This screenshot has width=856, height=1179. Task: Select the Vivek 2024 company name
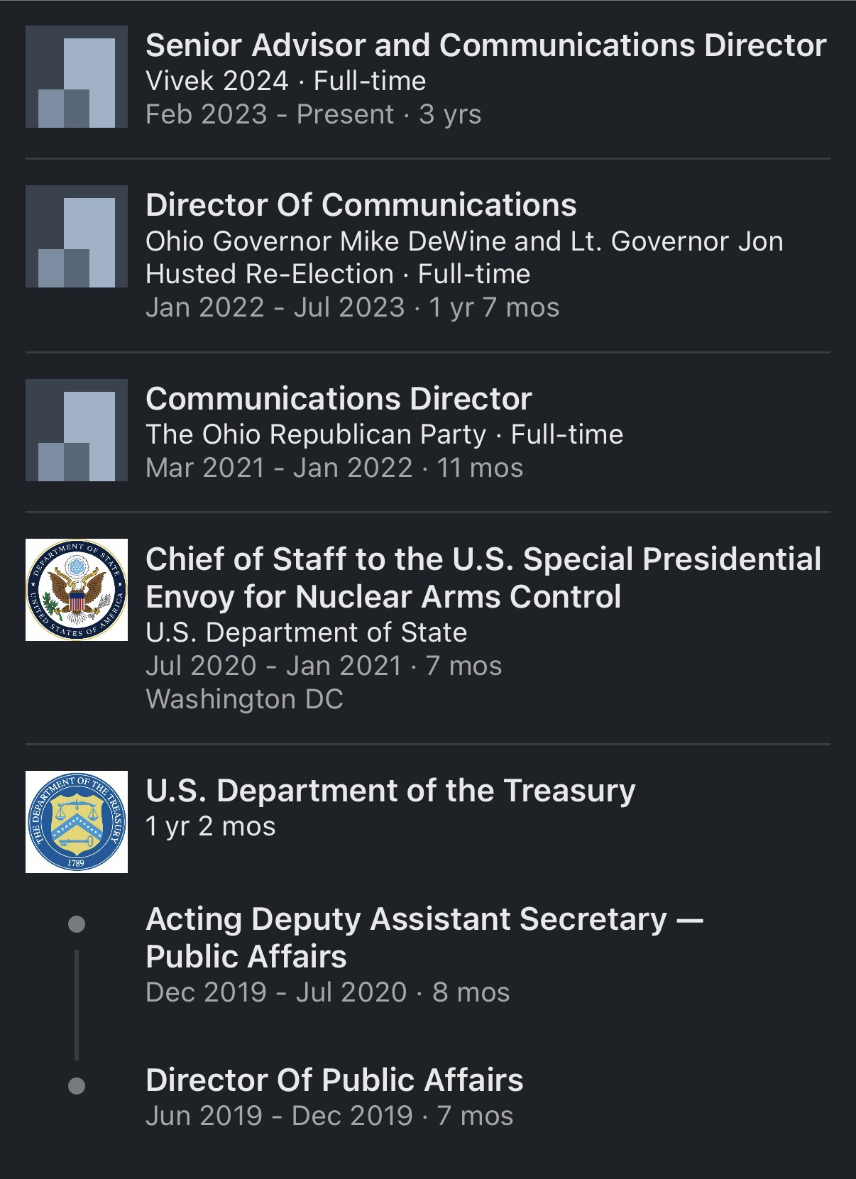pyautogui.click(x=217, y=81)
